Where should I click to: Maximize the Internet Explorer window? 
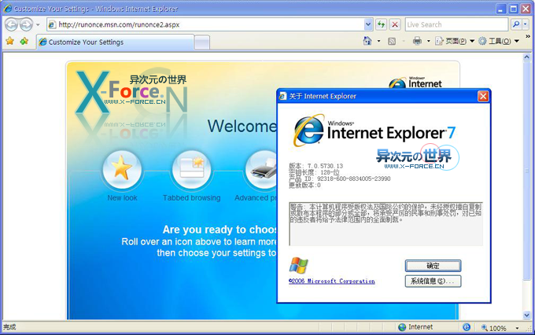point(513,9)
